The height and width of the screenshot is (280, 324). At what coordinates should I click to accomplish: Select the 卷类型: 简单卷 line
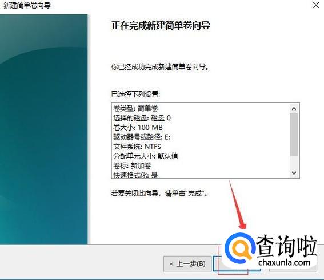tap(135, 108)
